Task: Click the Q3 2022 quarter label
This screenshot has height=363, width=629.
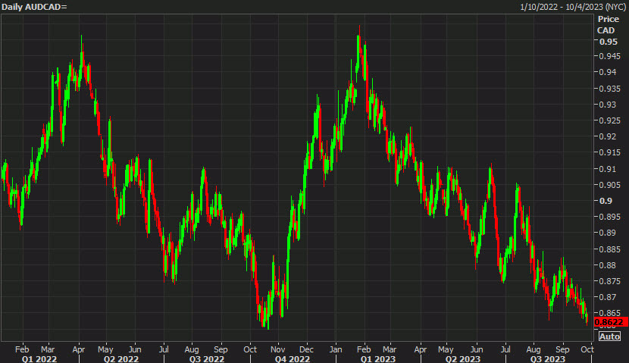Action: (207, 359)
